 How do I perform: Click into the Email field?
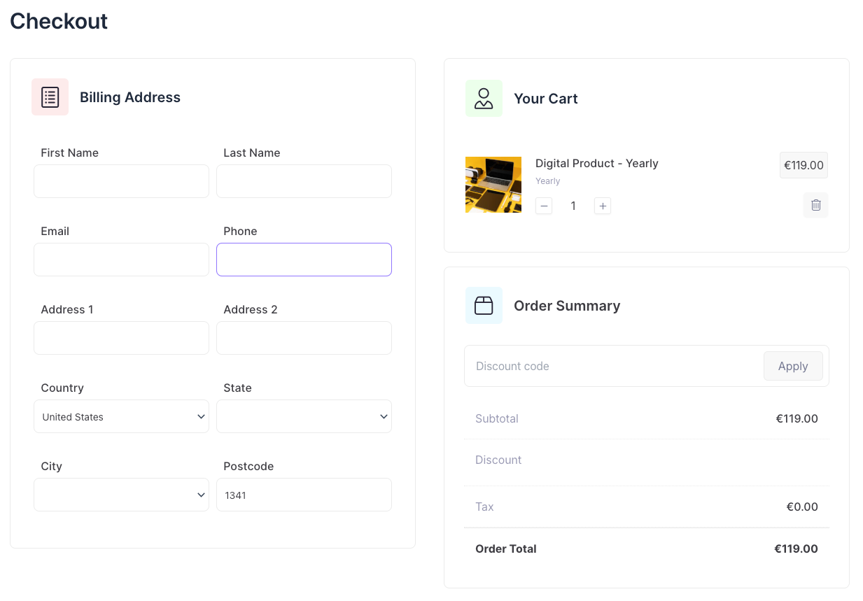[121, 260]
